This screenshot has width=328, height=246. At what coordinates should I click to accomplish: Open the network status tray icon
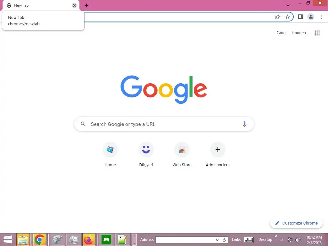[290, 240]
